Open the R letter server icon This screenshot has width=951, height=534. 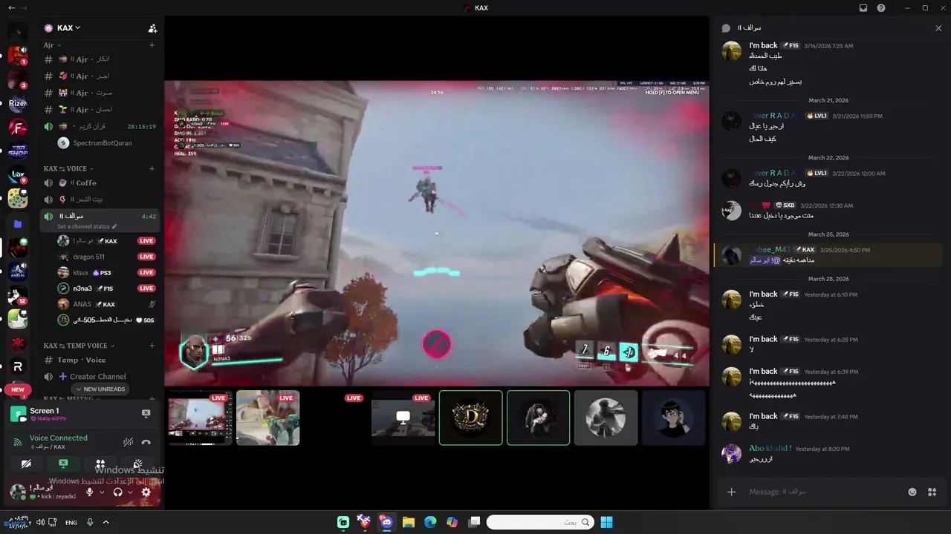tap(18, 366)
